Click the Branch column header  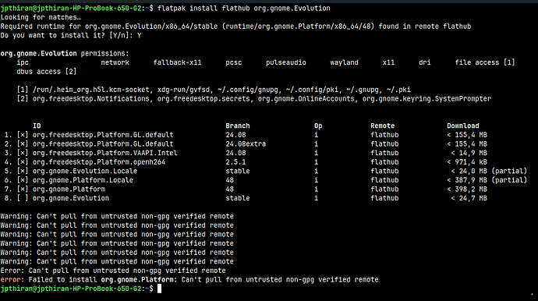(x=238, y=126)
